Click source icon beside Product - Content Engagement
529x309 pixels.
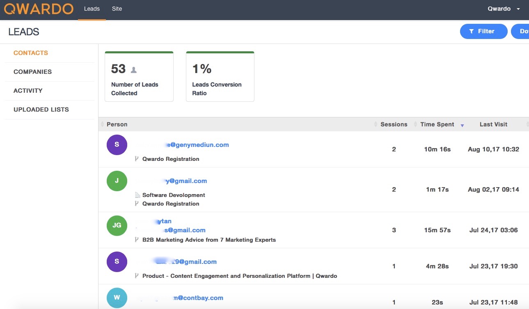click(x=137, y=276)
